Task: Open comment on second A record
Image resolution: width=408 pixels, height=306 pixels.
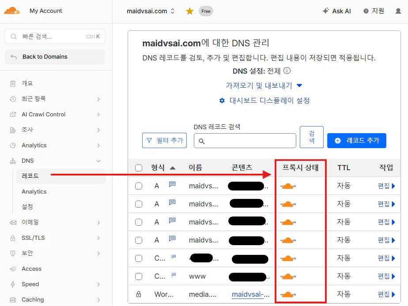Action: 172,202
